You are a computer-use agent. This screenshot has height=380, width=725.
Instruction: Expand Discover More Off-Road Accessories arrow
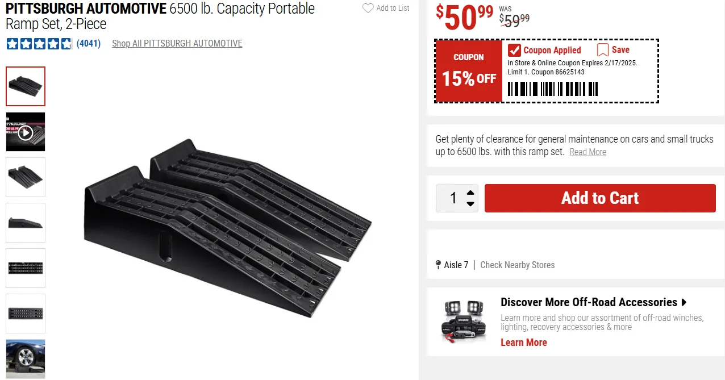coord(684,302)
